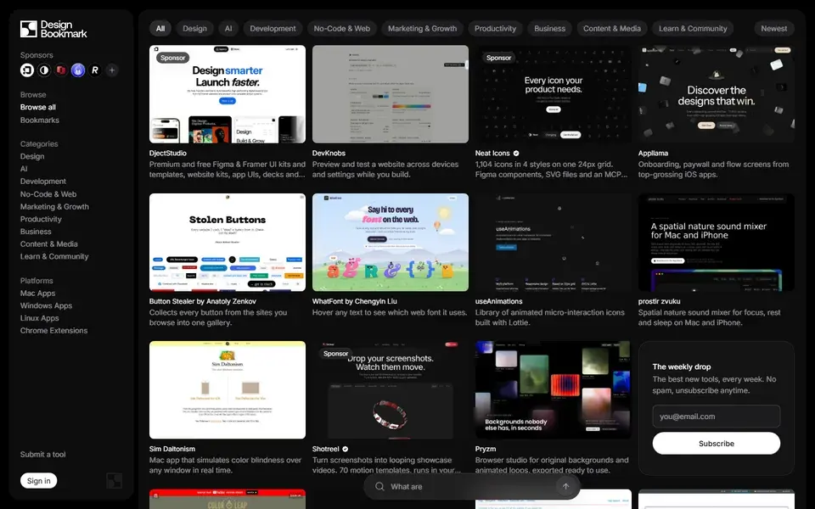815x509 pixels.
Task: Focus the you@email.com input field
Action: coord(717,417)
